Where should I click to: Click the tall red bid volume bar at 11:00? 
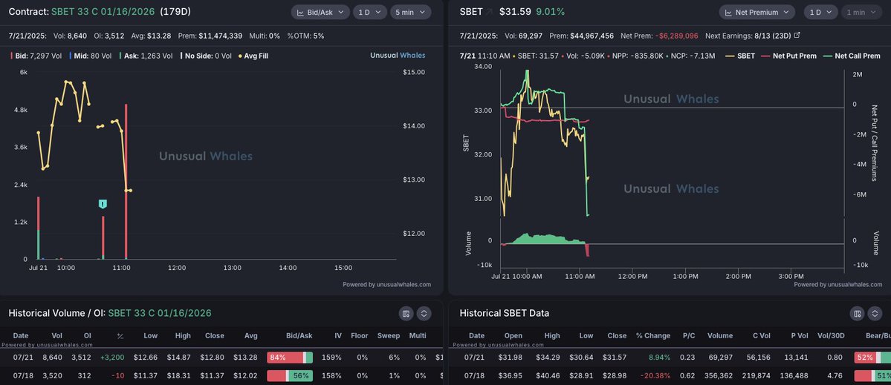click(126, 182)
